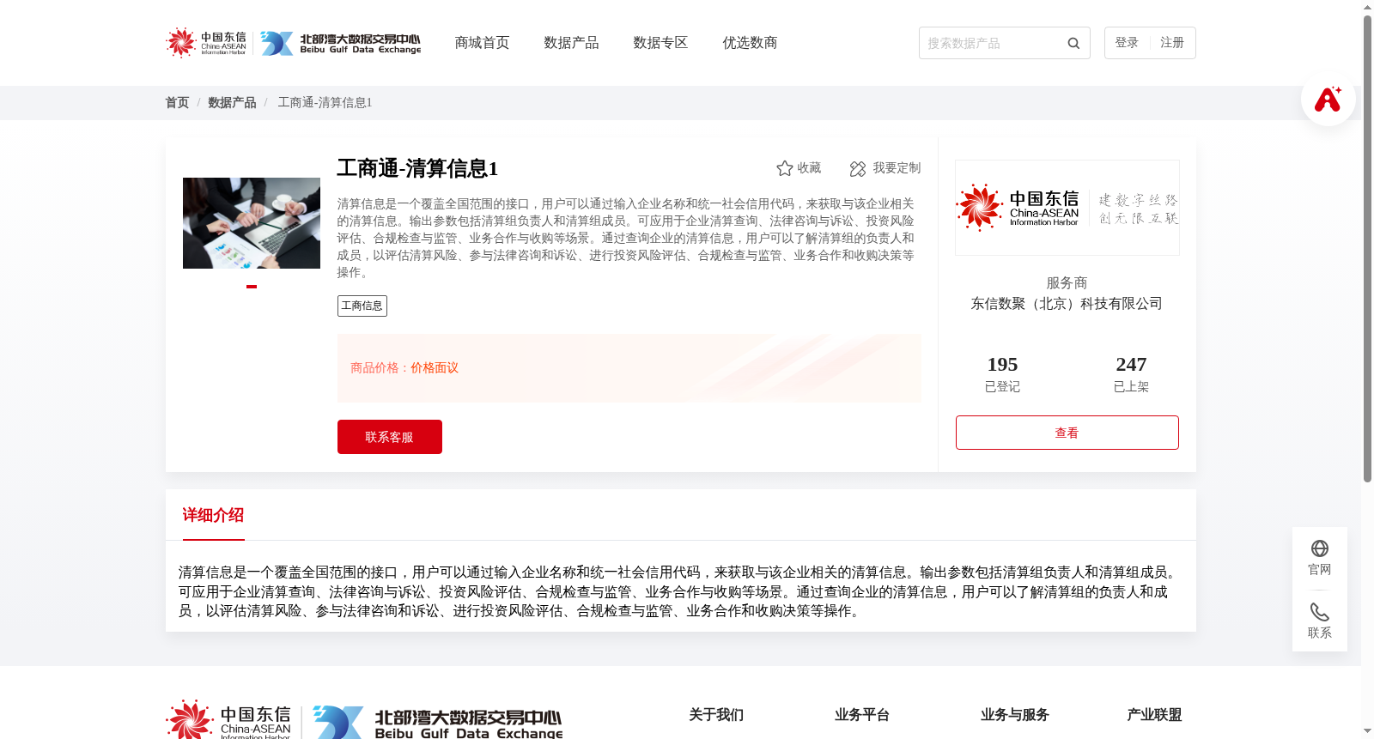The height and width of the screenshot is (739, 1374).
Task: Click the 业务与服务 footer heading
Action: [x=1015, y=715]
